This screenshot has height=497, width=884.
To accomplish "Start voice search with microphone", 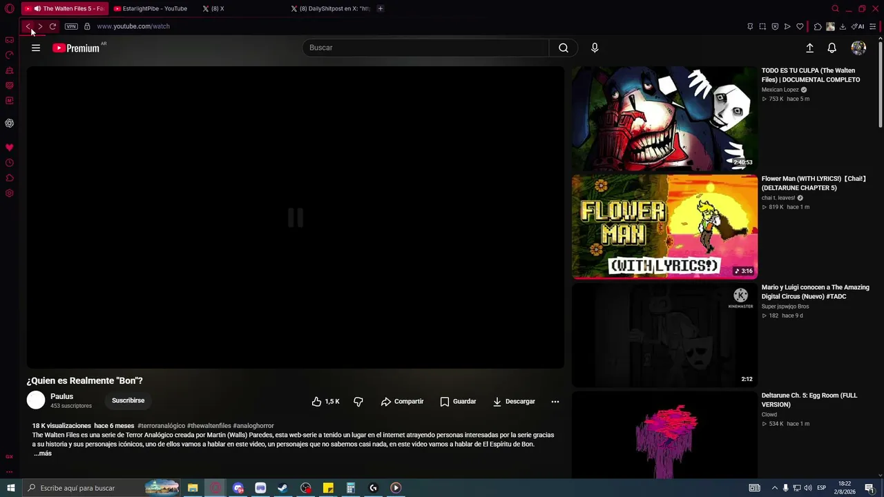I will point(595,48).
